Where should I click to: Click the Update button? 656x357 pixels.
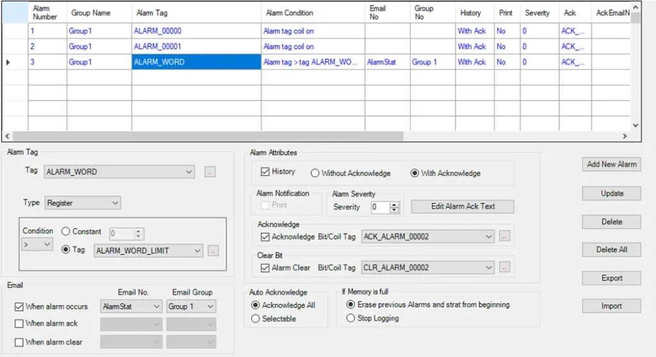click(611, 194)
